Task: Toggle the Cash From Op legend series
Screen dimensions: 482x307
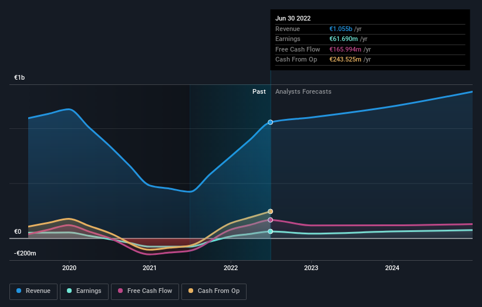Action: tap(214, 291)
